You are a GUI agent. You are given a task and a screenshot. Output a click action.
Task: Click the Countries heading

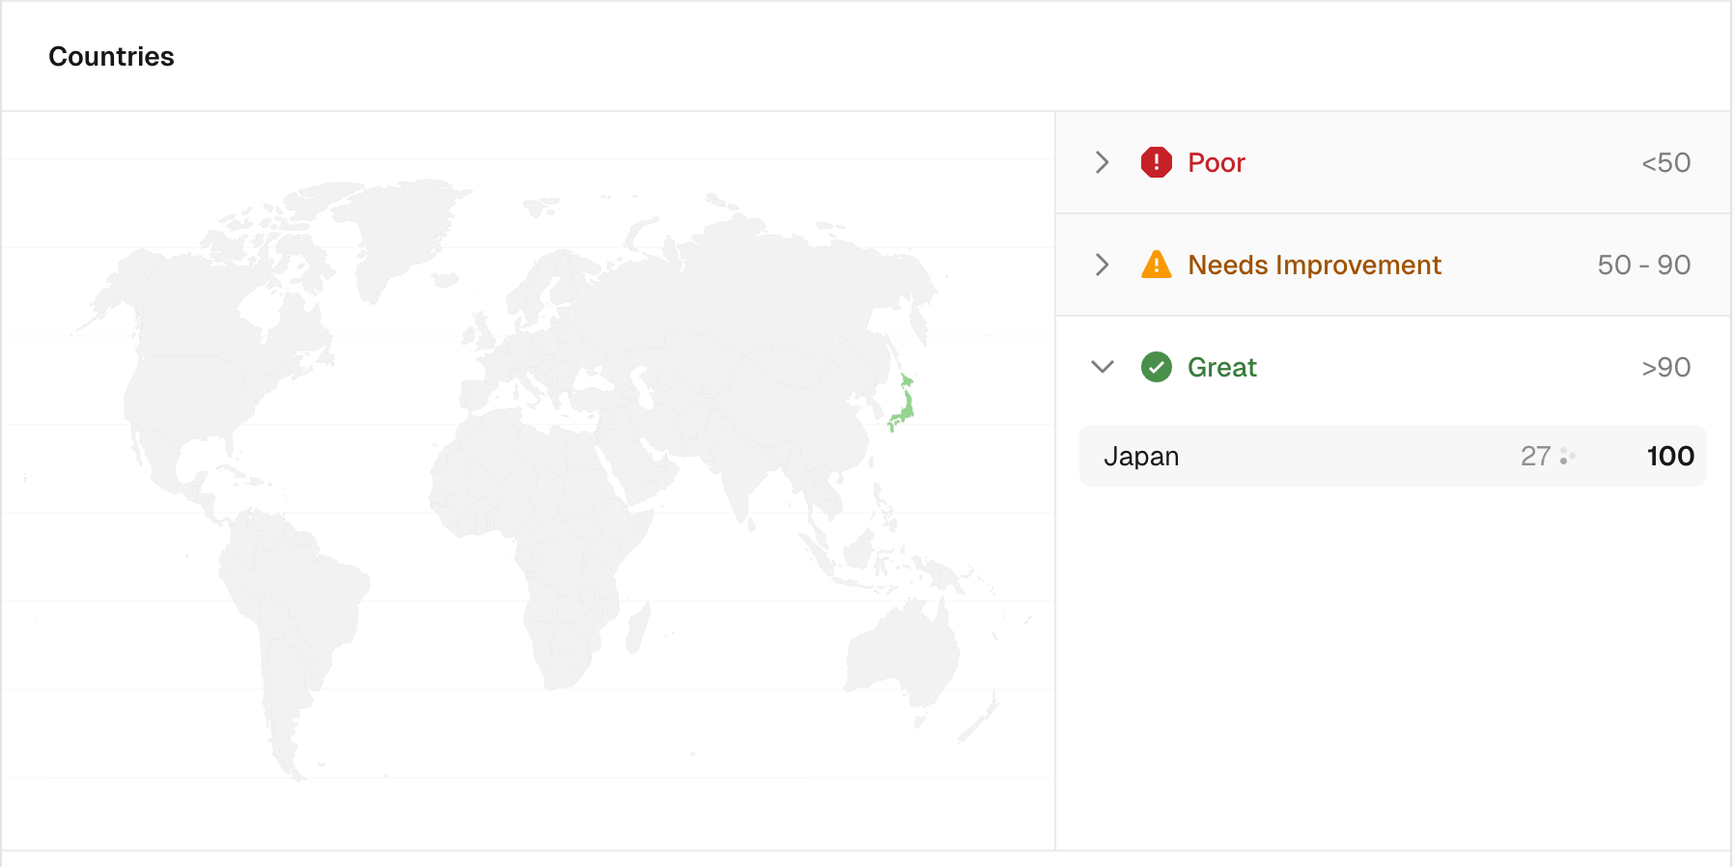pos(111,56)
